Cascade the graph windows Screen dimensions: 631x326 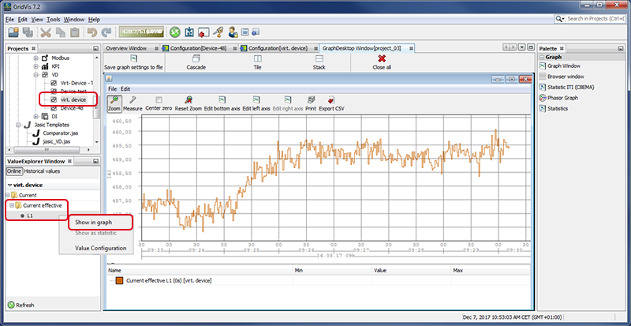(195, 62)
